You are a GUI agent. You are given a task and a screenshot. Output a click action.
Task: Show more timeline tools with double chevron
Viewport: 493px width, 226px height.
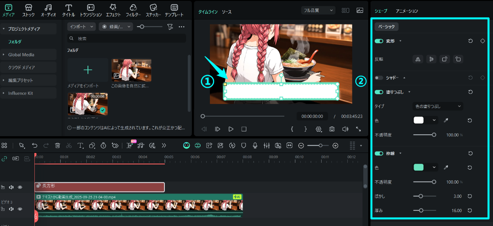coord(164,146)
